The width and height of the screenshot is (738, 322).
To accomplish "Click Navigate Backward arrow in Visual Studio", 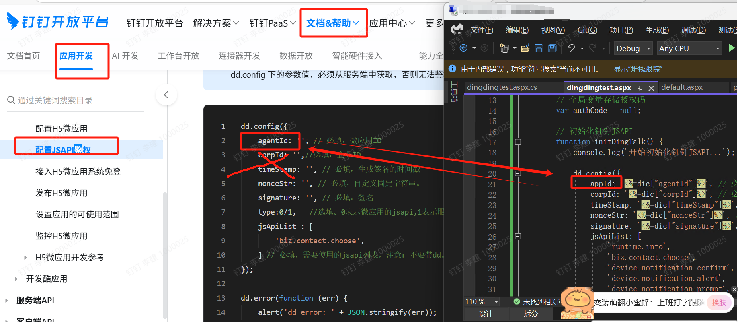I will (x=463, y=48).
